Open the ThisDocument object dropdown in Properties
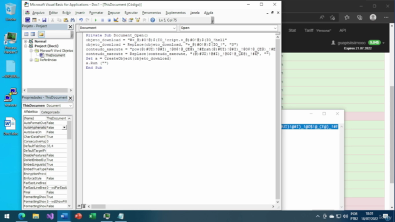Image resolution: width=395 pixels, height=222 pixels. point(70,105)
